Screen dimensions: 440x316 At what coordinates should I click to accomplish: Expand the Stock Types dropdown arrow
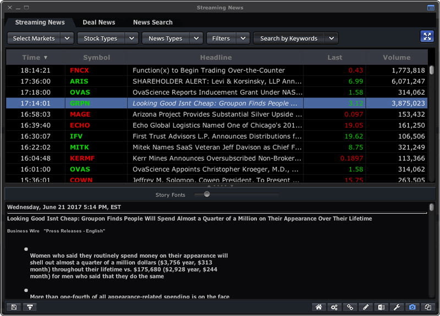point(131,38)
